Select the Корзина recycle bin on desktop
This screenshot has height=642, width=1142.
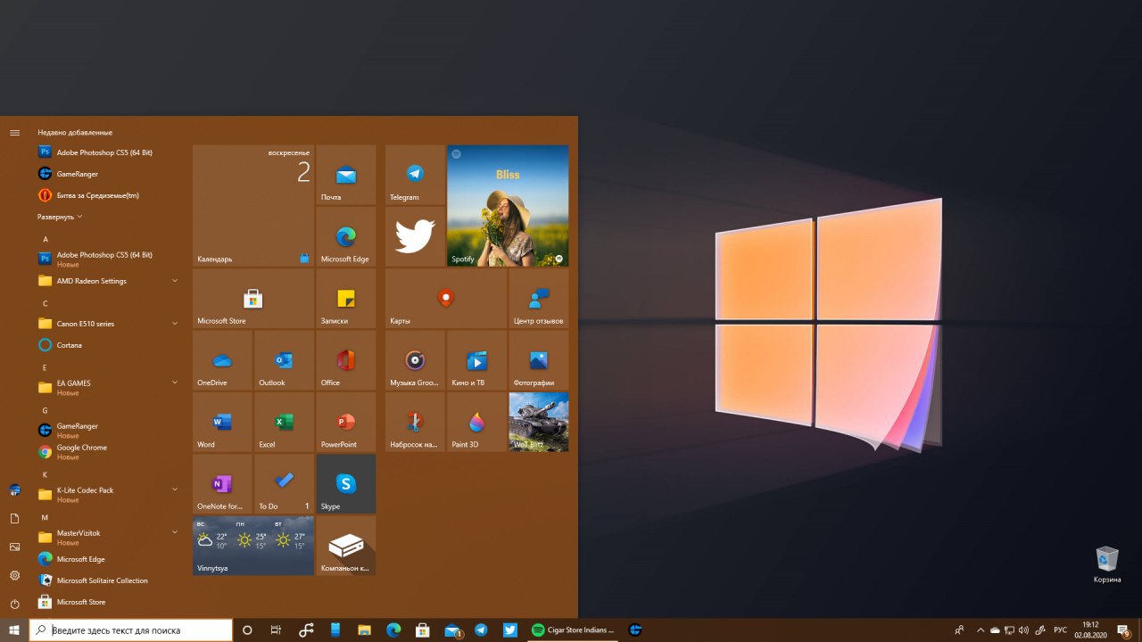[x=1107, y=565]
